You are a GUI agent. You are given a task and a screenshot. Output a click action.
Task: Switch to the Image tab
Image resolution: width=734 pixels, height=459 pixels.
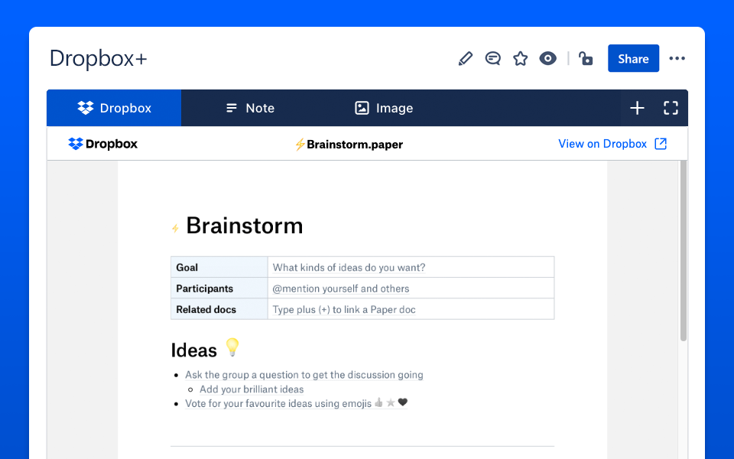coord(384,108)
